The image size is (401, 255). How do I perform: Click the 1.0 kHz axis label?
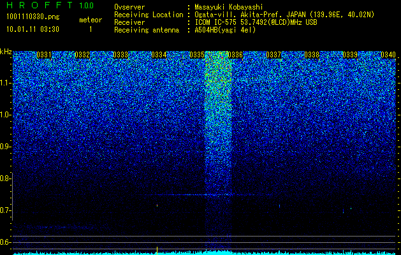(5, 115)
